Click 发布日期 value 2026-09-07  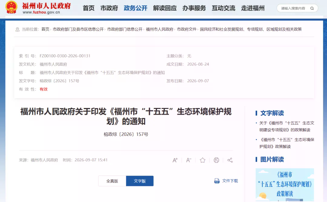tap(198, 81)
